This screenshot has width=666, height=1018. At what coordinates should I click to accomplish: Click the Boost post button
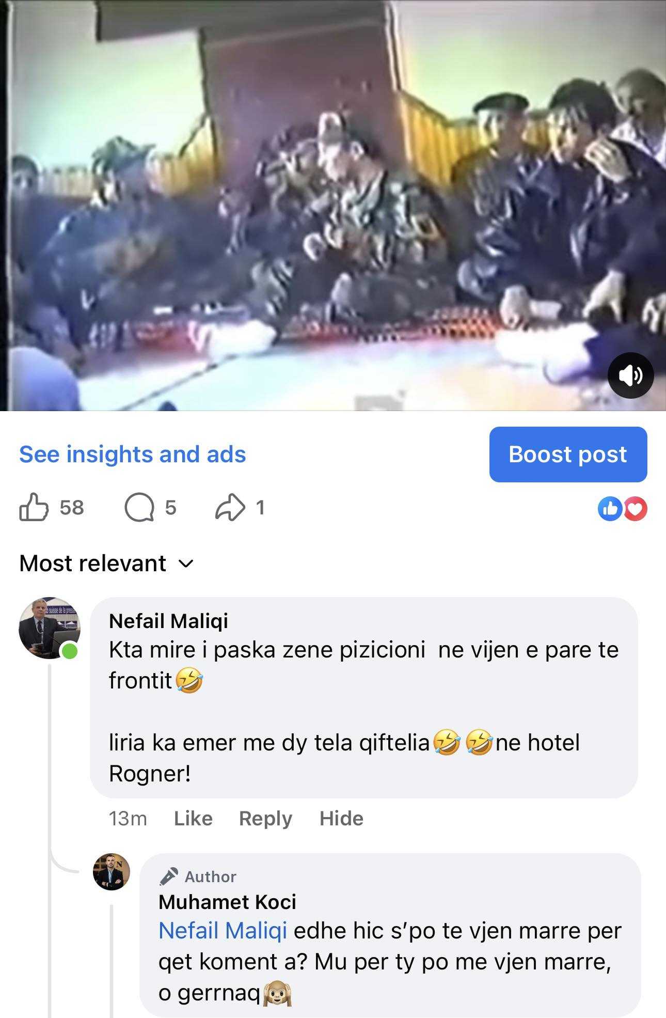point(568,455)
